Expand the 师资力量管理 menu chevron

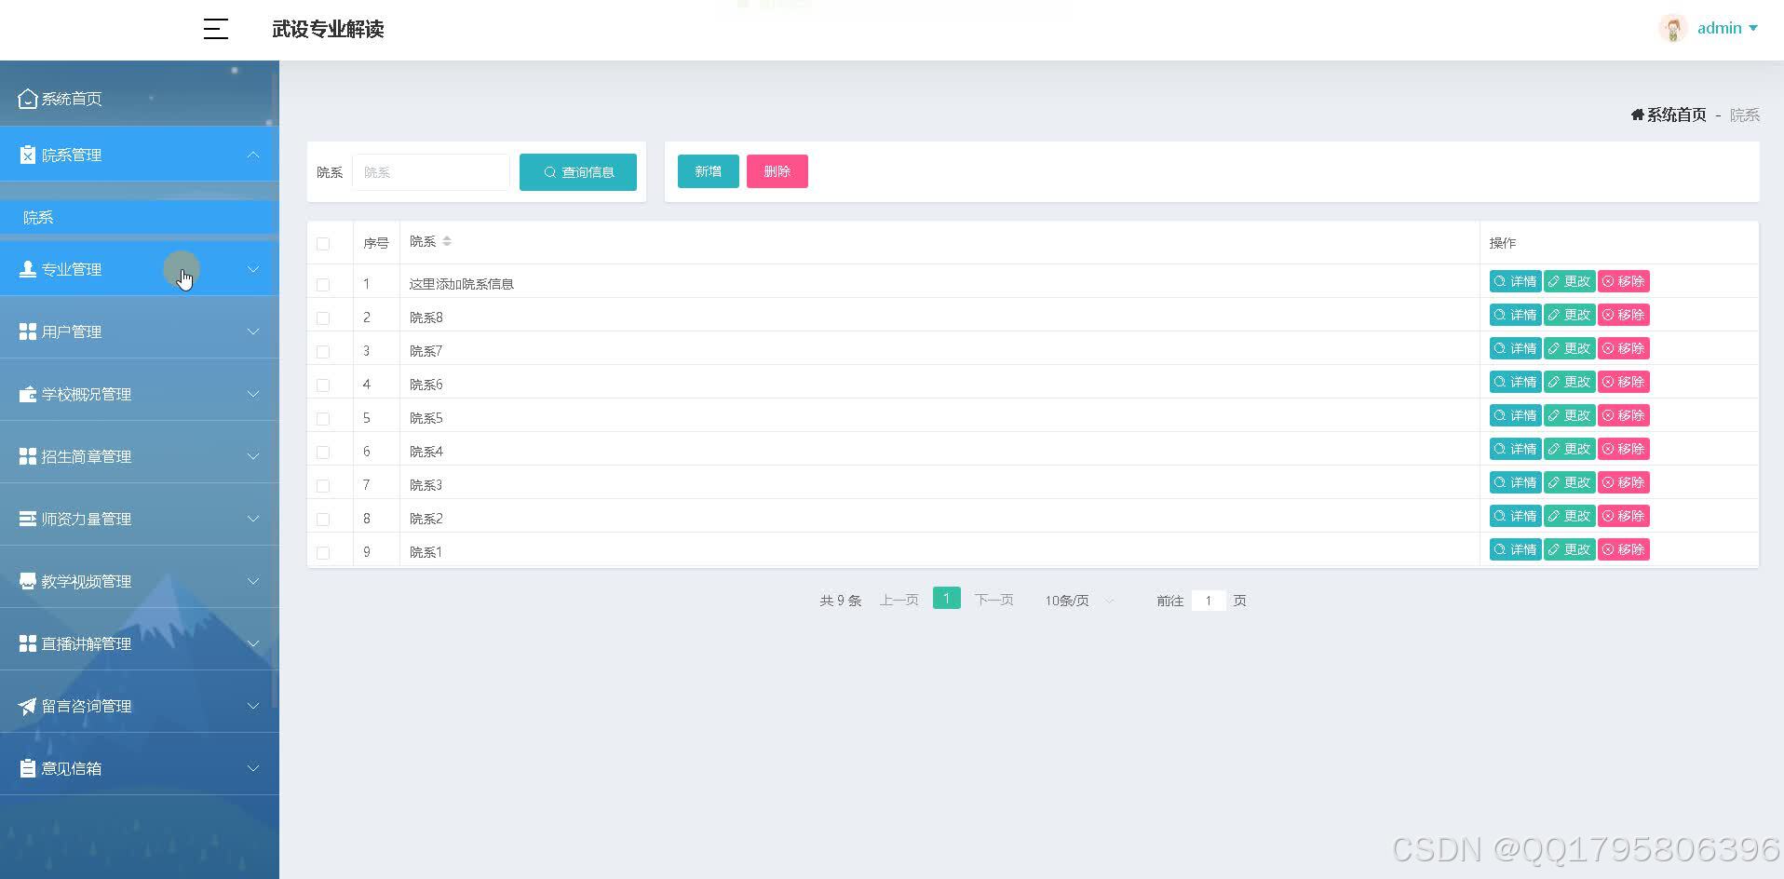tap(253, 519)
